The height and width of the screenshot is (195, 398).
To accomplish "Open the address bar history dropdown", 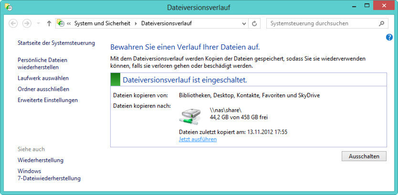I will pyautogui.click(x=244, y=23).
